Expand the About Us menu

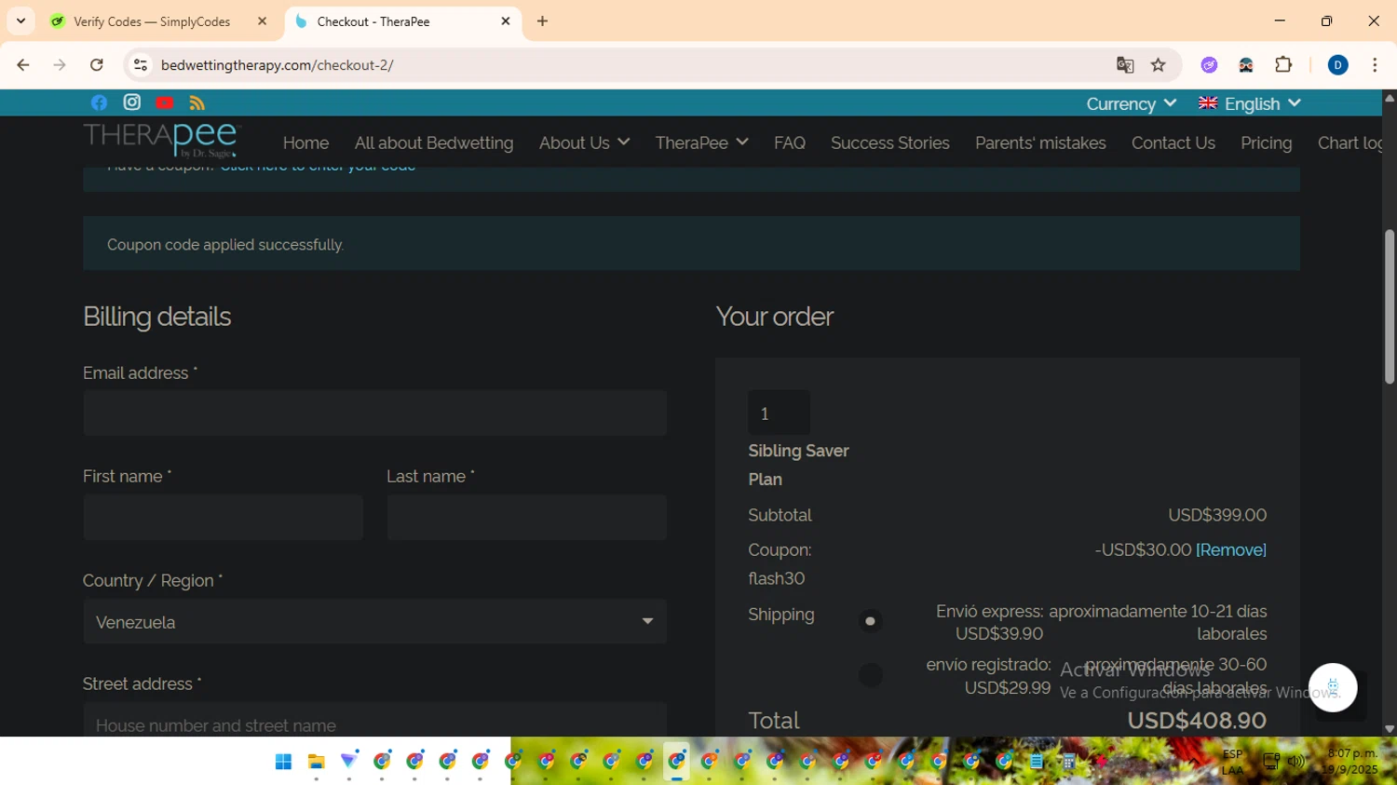[584, 142]
